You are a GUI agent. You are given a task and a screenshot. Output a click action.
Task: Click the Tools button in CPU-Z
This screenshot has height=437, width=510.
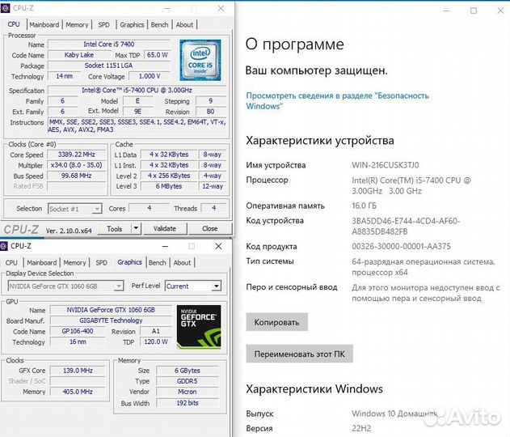click(115, 228)
